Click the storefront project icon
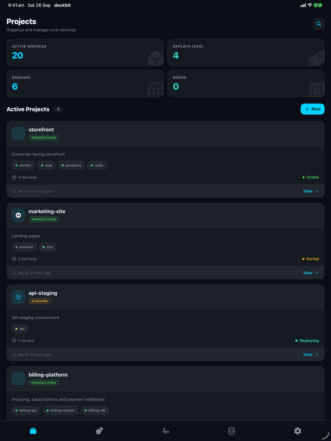Viewport: 331px width, 441px height. (x=18, y=133)
